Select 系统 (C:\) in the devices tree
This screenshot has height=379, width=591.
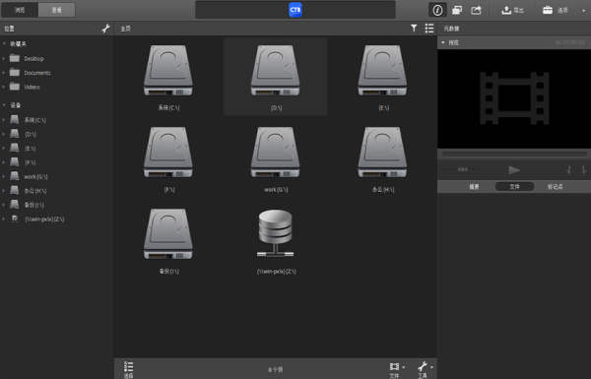coord(35,120)
